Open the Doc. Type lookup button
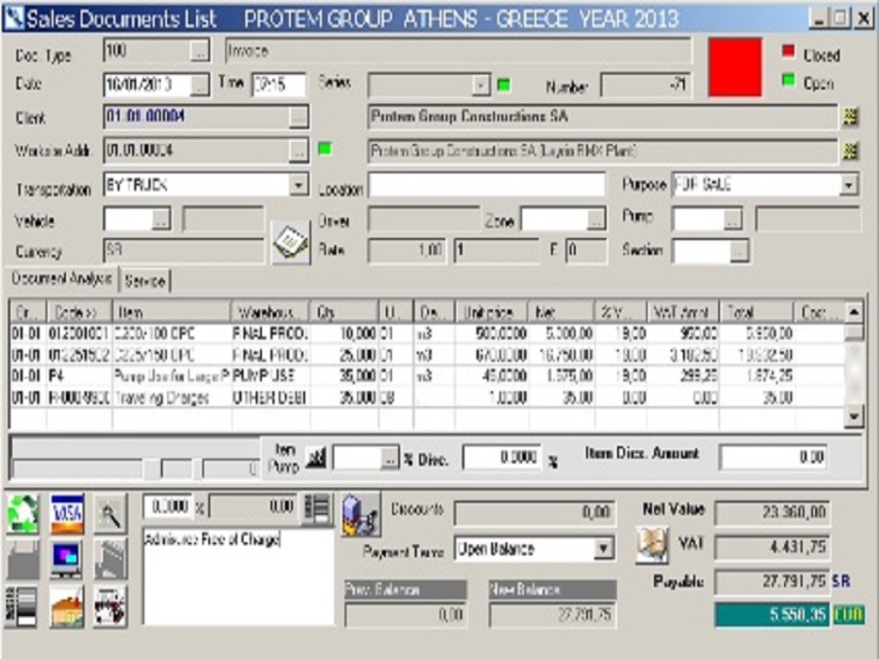Viewport: 879px width, 659px height. (x=200, y=52)
